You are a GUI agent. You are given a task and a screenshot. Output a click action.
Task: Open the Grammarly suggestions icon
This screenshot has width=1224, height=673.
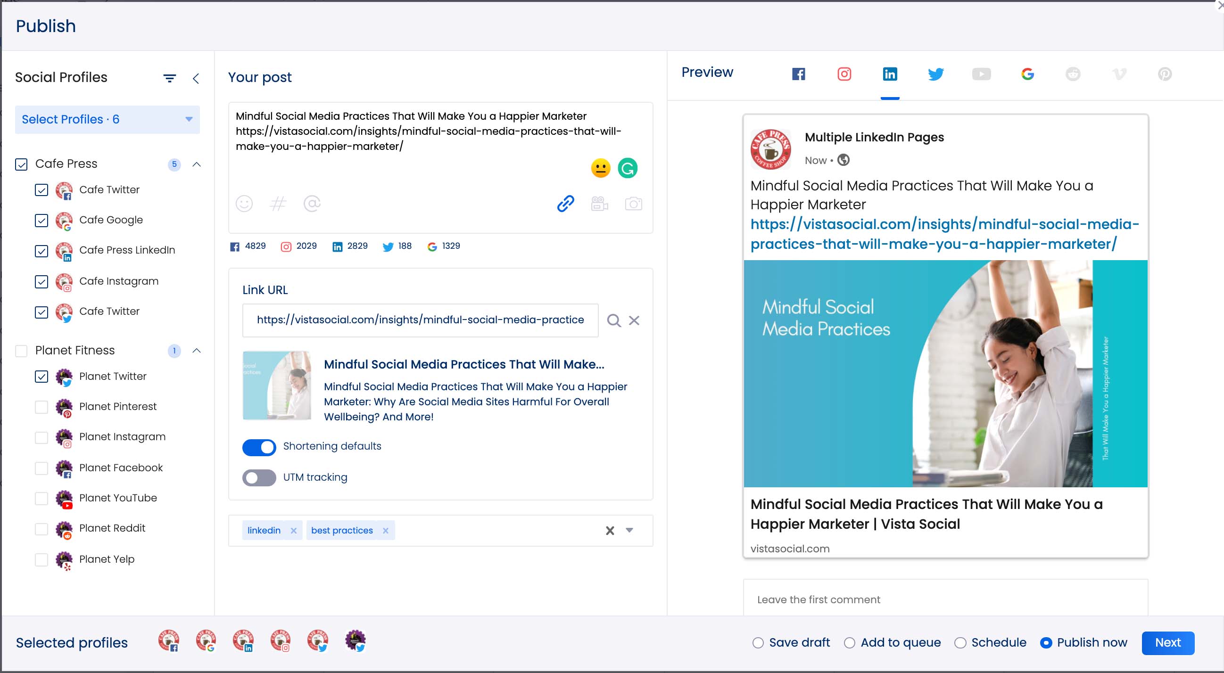point(628,168)
